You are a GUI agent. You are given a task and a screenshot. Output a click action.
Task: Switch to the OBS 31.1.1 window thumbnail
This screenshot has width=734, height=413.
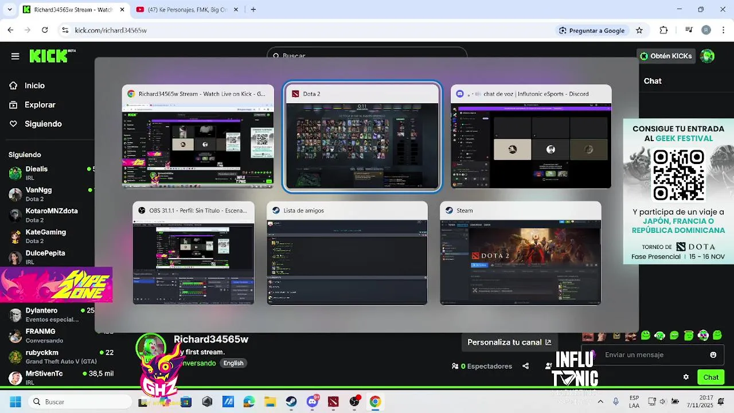194,253
